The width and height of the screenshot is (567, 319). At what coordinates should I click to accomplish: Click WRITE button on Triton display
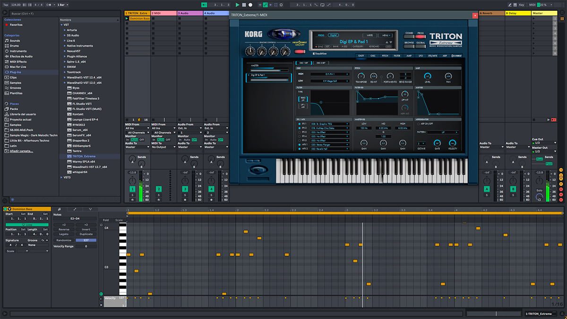coord(370,35)
